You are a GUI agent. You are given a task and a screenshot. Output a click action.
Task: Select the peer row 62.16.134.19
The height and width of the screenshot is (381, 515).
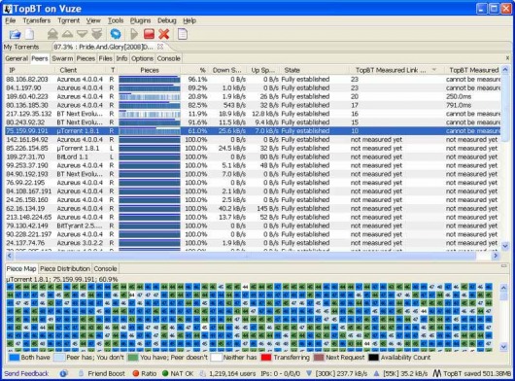coord(253,209)
